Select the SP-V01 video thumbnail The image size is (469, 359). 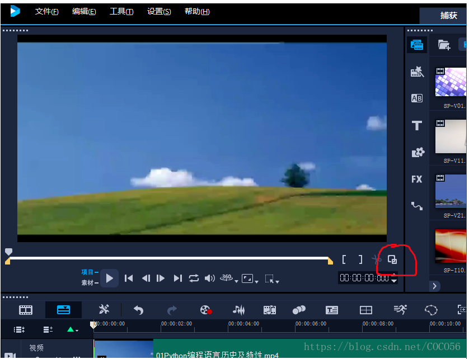(451, 82)
